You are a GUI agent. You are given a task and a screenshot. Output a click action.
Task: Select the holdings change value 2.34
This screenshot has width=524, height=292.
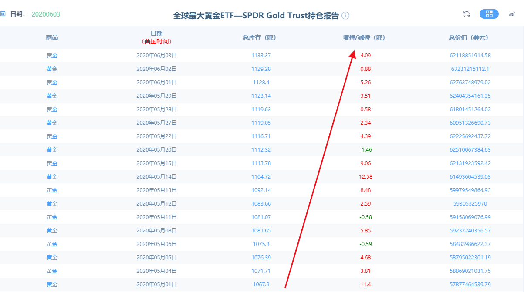pyautogui.click(x=365, y=123)
